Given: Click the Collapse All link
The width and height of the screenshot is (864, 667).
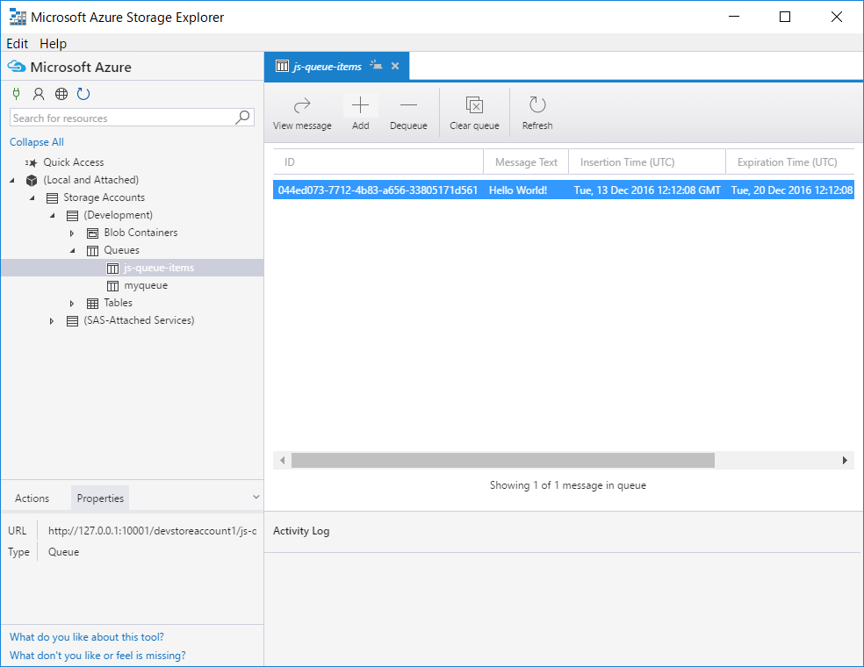Looking at the screenshot, I should pos(36,141).
